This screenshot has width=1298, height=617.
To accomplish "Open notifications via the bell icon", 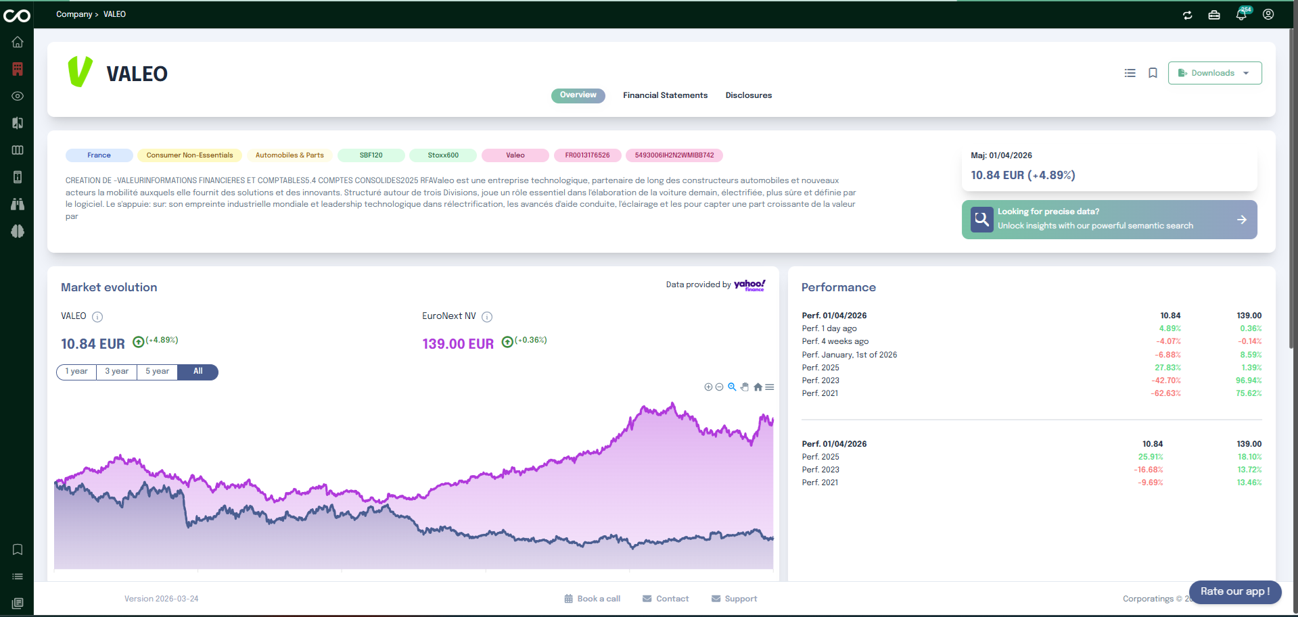I will (x=1241, y=14).
